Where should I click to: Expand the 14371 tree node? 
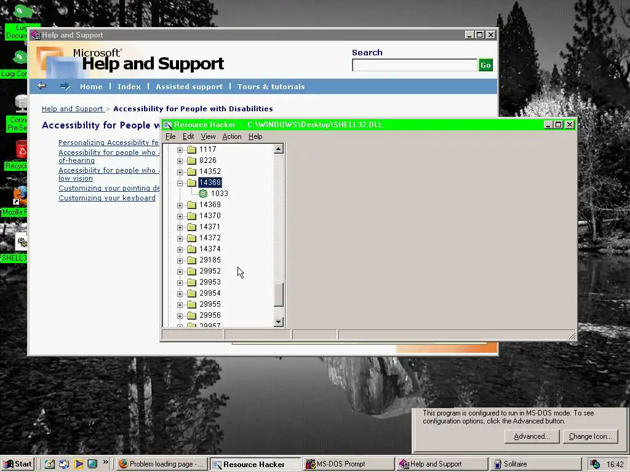(x=180, y=227)
